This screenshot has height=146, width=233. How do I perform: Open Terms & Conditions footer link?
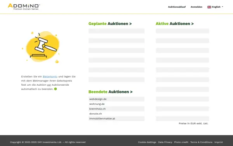201,142
